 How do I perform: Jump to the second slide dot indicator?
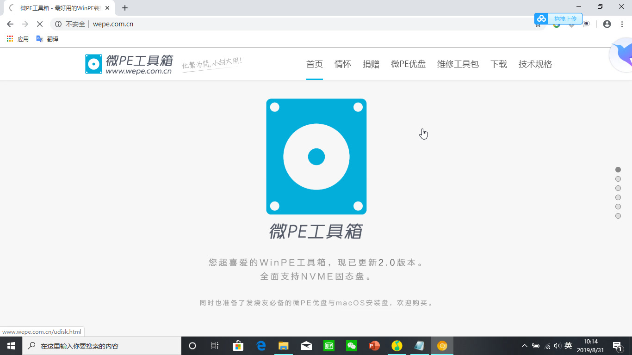(x=618, y=179)
